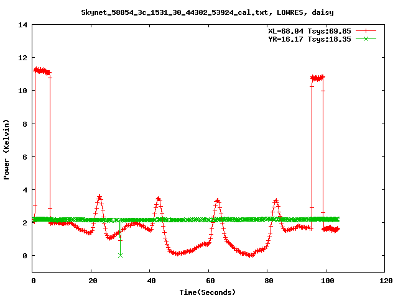Click the red peak near 22 seconds

[x=99, y=197]
